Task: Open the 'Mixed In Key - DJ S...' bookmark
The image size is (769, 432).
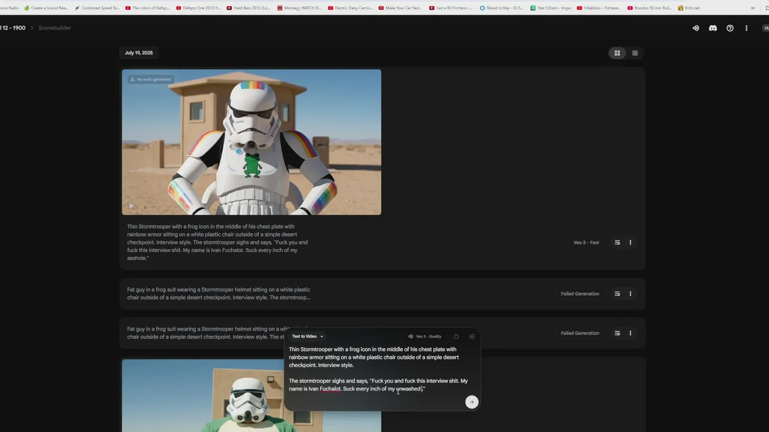Action: coord(502,8)
